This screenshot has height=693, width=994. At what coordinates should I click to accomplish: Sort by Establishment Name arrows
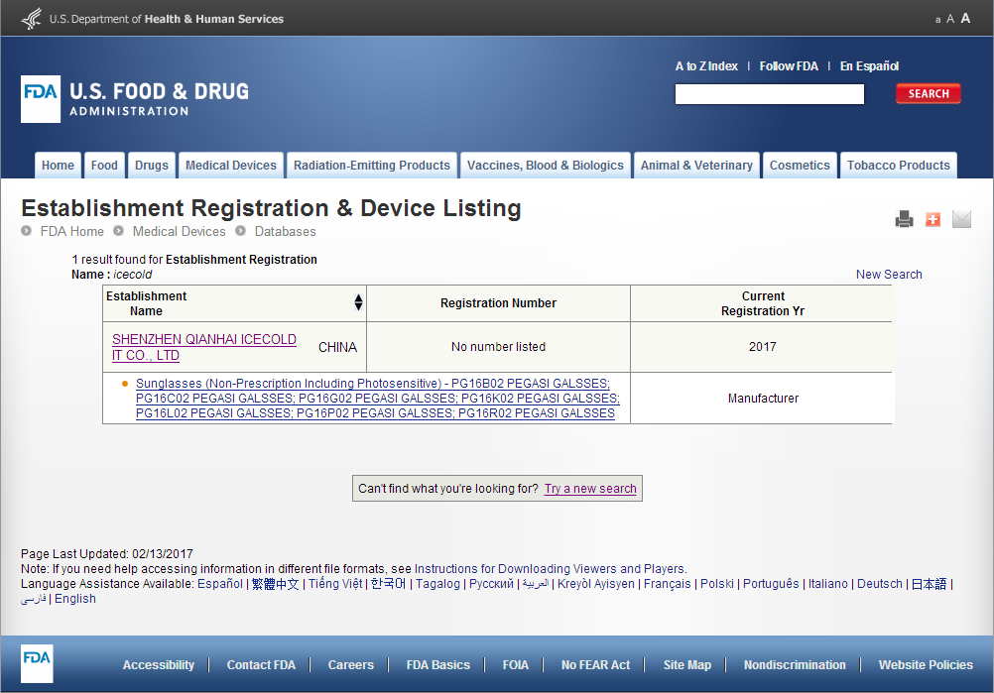point(358,302)
